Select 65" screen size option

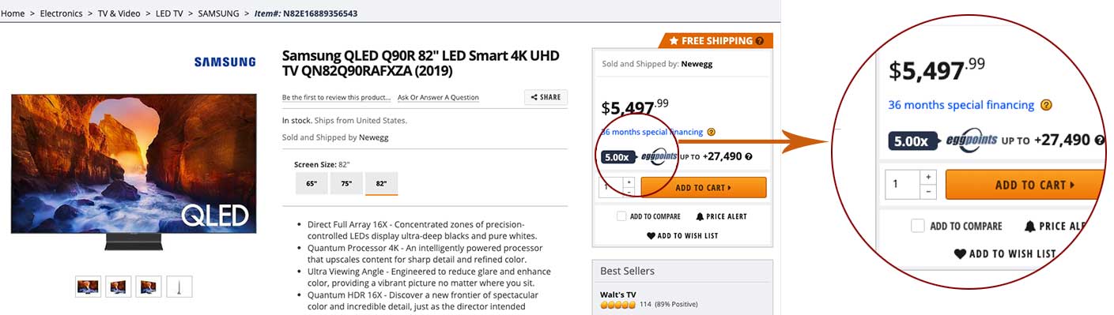pyautogui.click(x=312, y=183)
